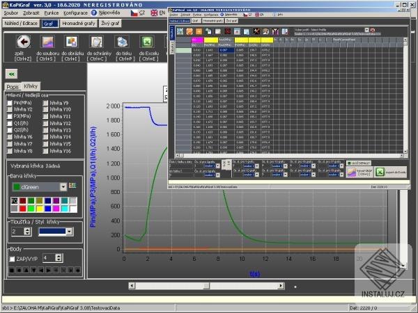Image resolution: width=418 pixels, height=313 pixels.
Task: Toggle the Q1(l/h) curve checkbox
Action: tap(10, 123)
